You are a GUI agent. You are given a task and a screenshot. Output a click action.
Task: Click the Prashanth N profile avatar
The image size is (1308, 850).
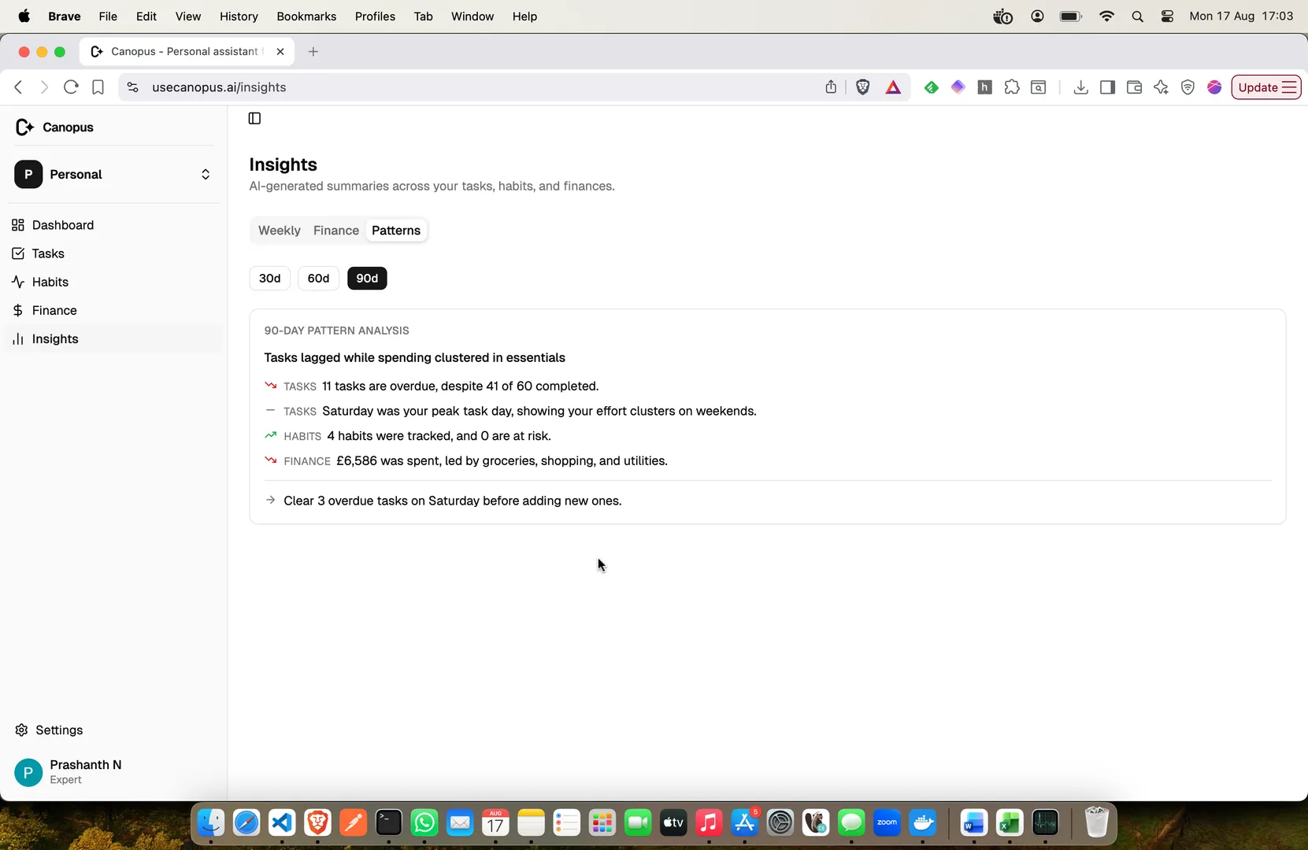28,772
